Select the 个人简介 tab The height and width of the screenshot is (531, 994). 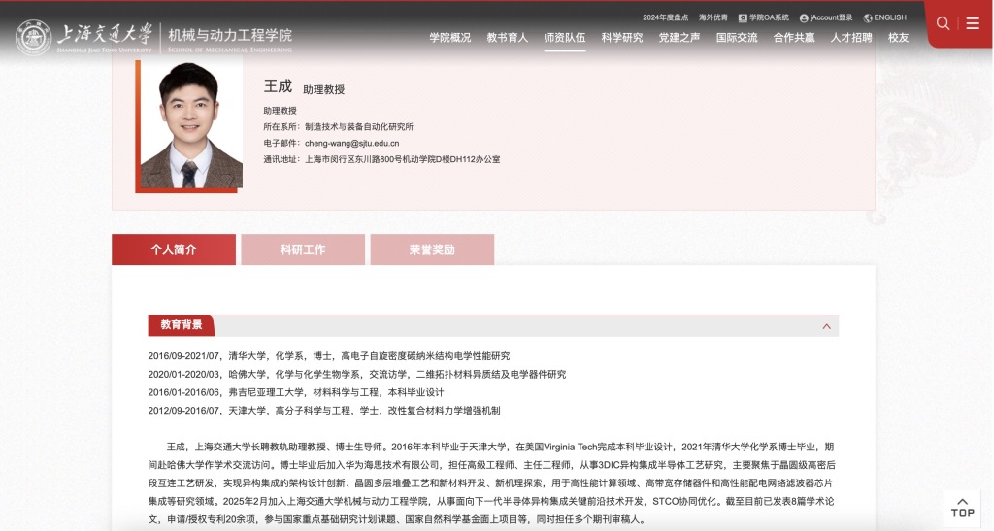(174, 249)
